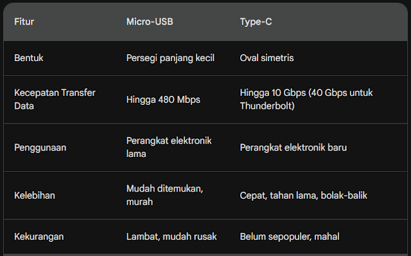Screen dimensions: 411x256
Task: Click the Cepat, tahan lama, bolak-balik cell
Action: tap(304, 196)
